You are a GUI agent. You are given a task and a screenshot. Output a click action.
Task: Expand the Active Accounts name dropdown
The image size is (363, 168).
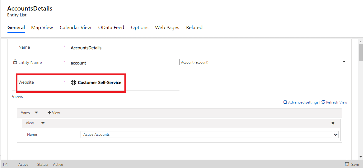click(335, 135)
